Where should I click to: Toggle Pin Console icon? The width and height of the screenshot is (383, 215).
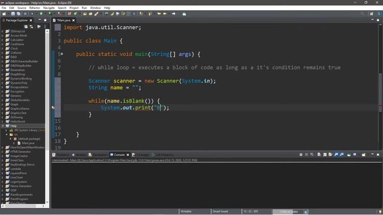click(x=349, y=155)
